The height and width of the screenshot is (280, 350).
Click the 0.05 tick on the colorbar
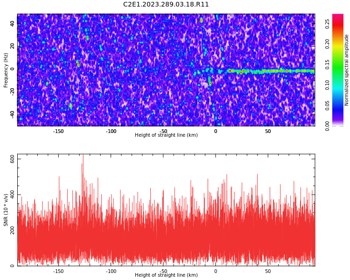pyautogui.click(x=327, y=105)
